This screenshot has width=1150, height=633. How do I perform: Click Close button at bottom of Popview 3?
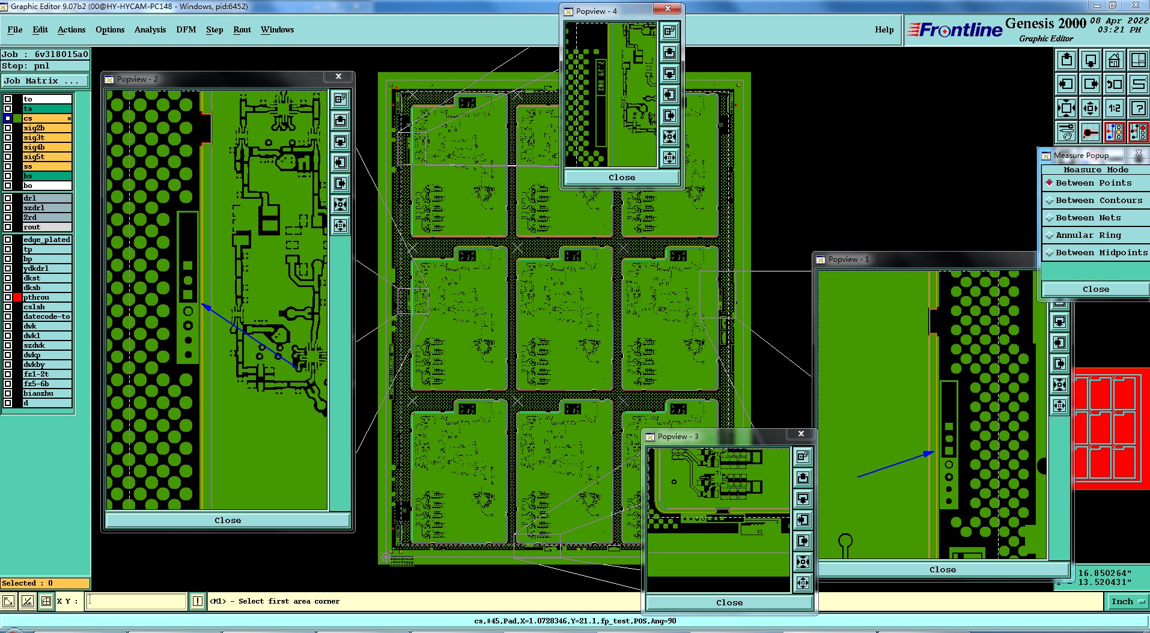pos(729,602)
